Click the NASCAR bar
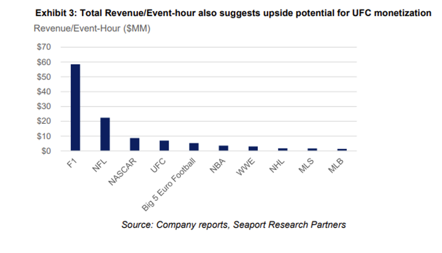This screenshot has width=442, height=253. coord(134,144)
